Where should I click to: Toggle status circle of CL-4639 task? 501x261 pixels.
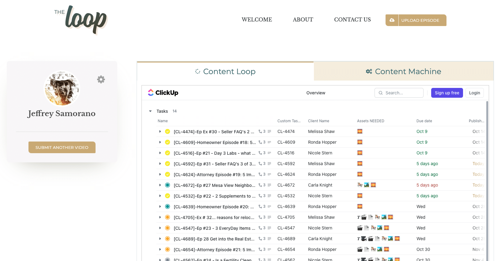click(x=168, y=206)
